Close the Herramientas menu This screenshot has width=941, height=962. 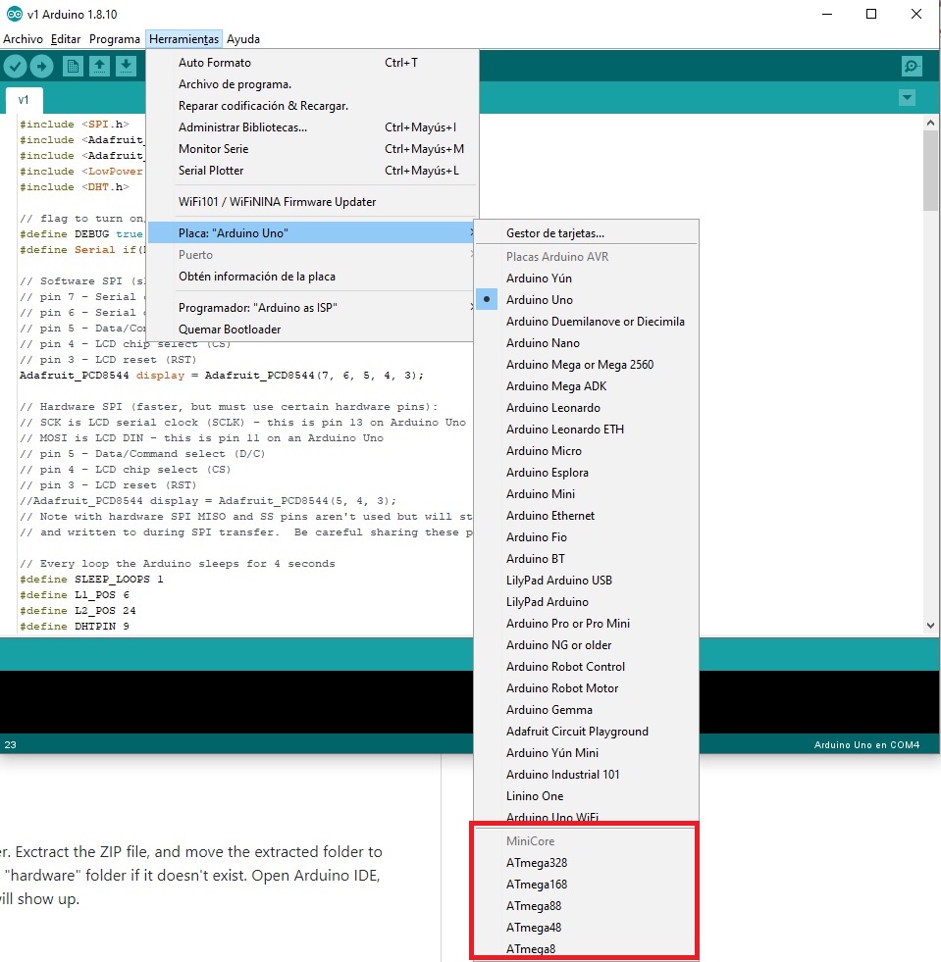183,39
